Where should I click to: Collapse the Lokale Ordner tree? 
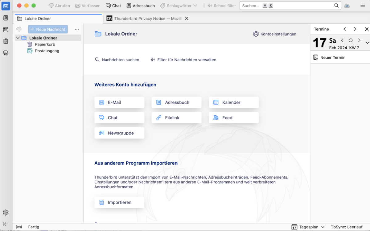(18, 38)
